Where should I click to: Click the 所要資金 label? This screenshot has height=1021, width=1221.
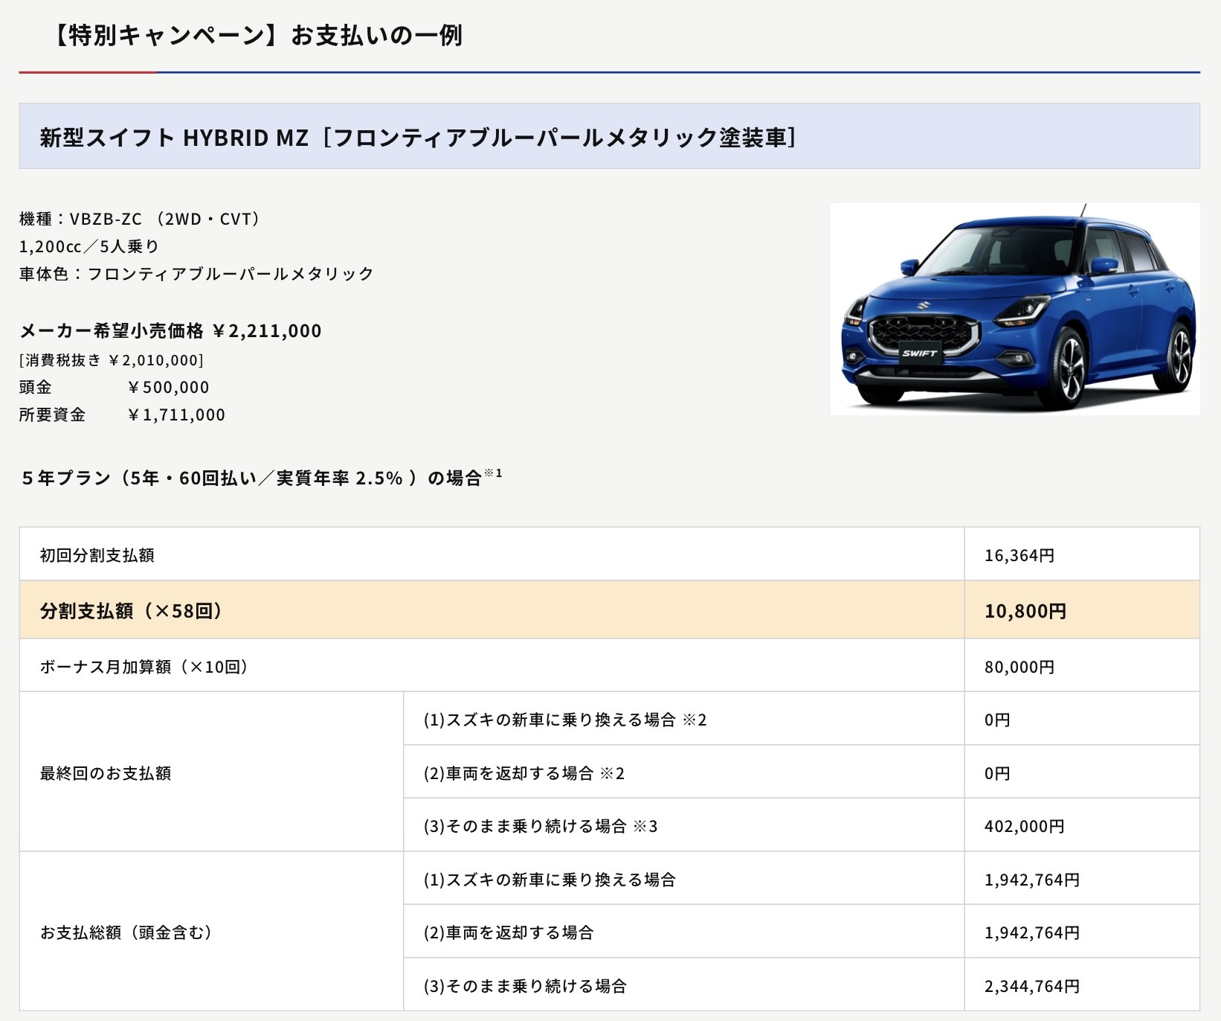(x=52, y=415)
